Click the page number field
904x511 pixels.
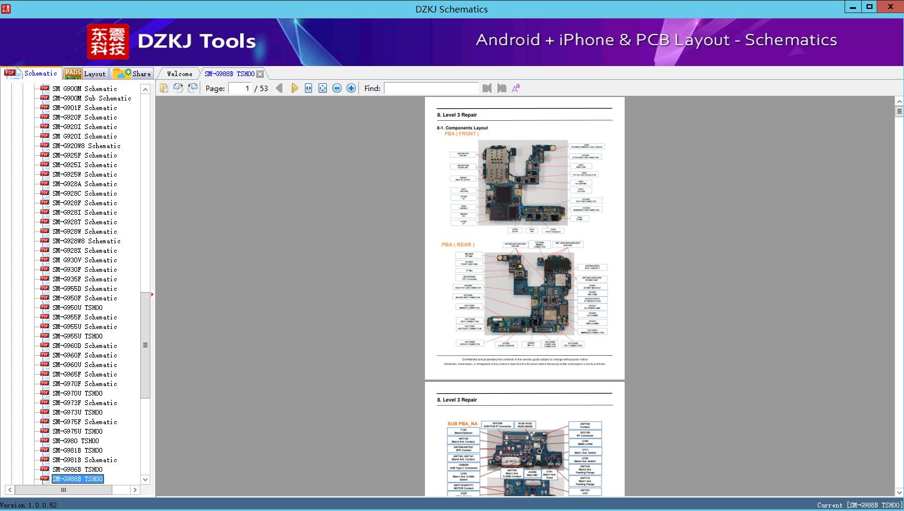[240, 88]
